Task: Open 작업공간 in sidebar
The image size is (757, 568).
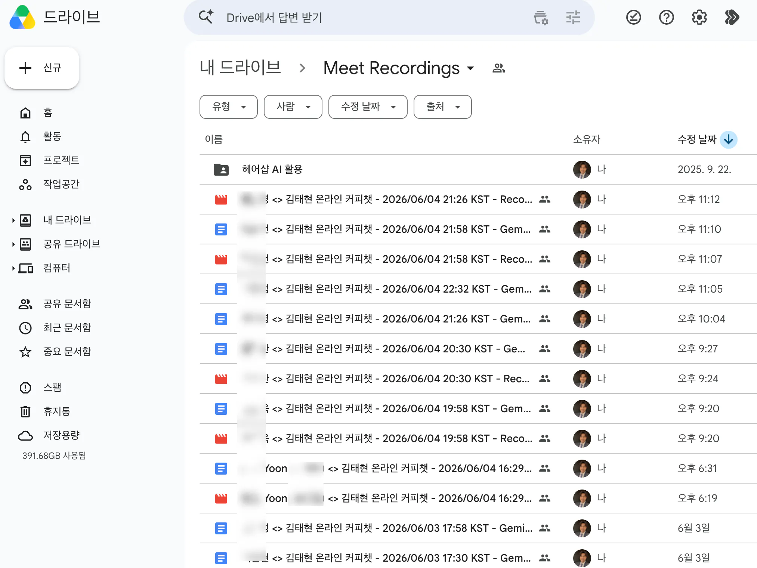Action: 61,184
